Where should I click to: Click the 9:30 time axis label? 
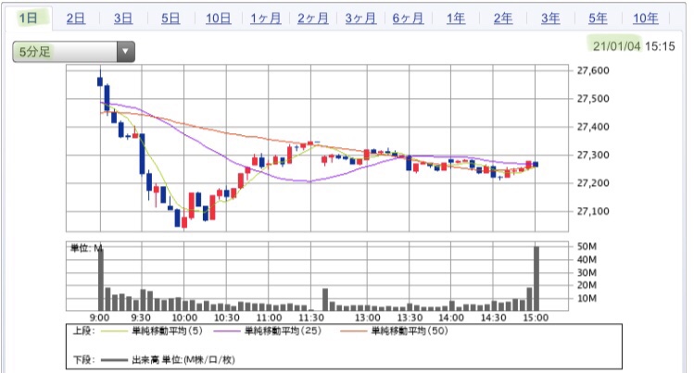141,317
